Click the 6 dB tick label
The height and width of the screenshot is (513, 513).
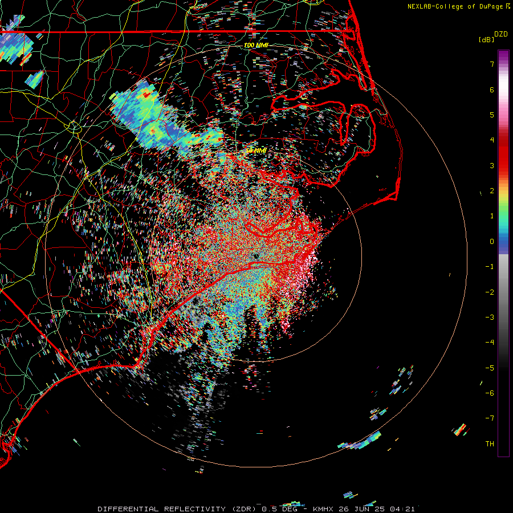(492, 89)
